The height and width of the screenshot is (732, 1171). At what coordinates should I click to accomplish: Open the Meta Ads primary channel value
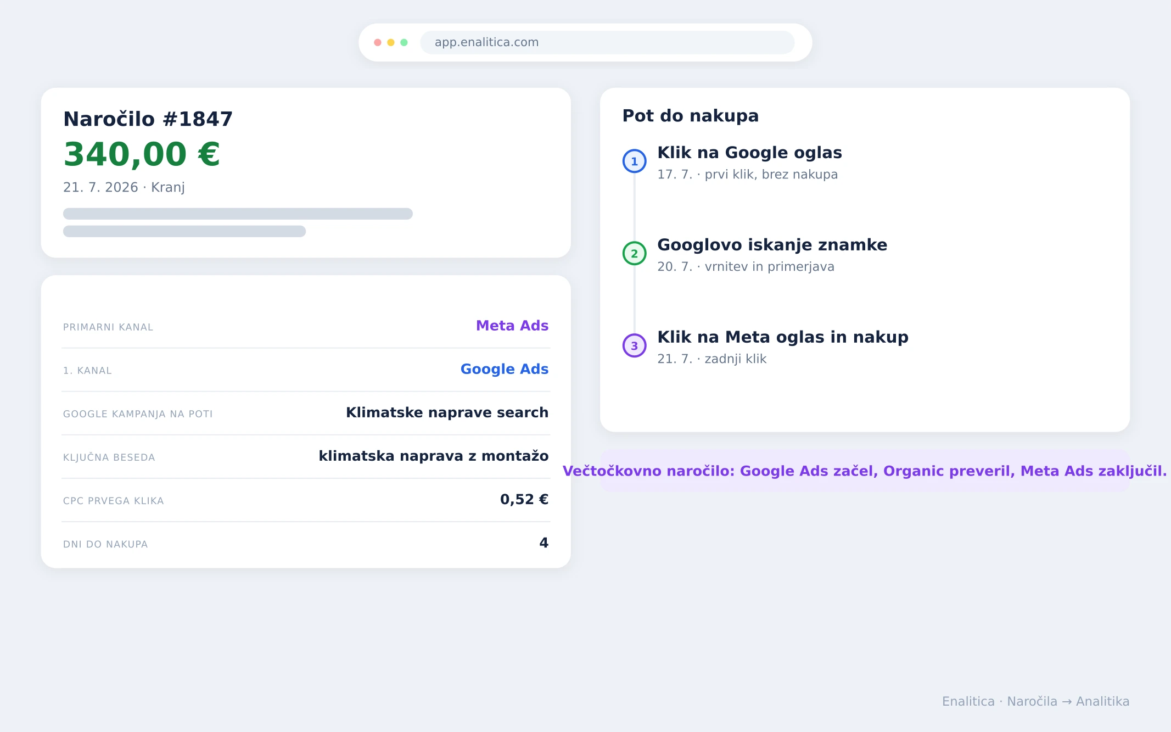click(512, 326)
